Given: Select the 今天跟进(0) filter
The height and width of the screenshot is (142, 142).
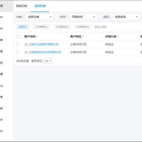Looking at the screenshot, I should tap(62, 27).
